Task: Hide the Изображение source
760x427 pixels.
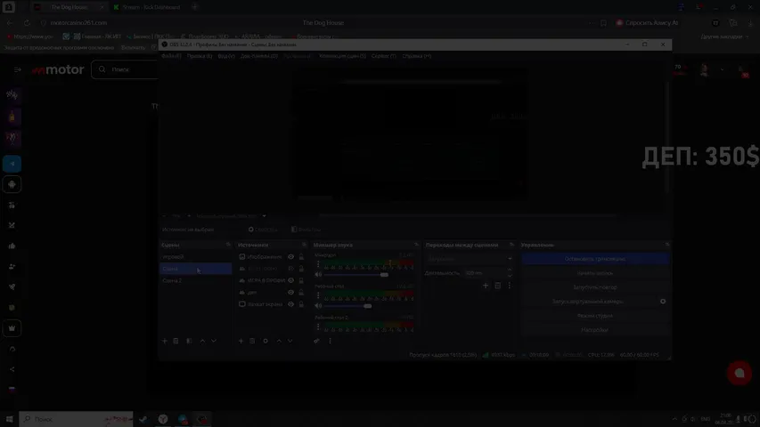Action: point(290,256)
